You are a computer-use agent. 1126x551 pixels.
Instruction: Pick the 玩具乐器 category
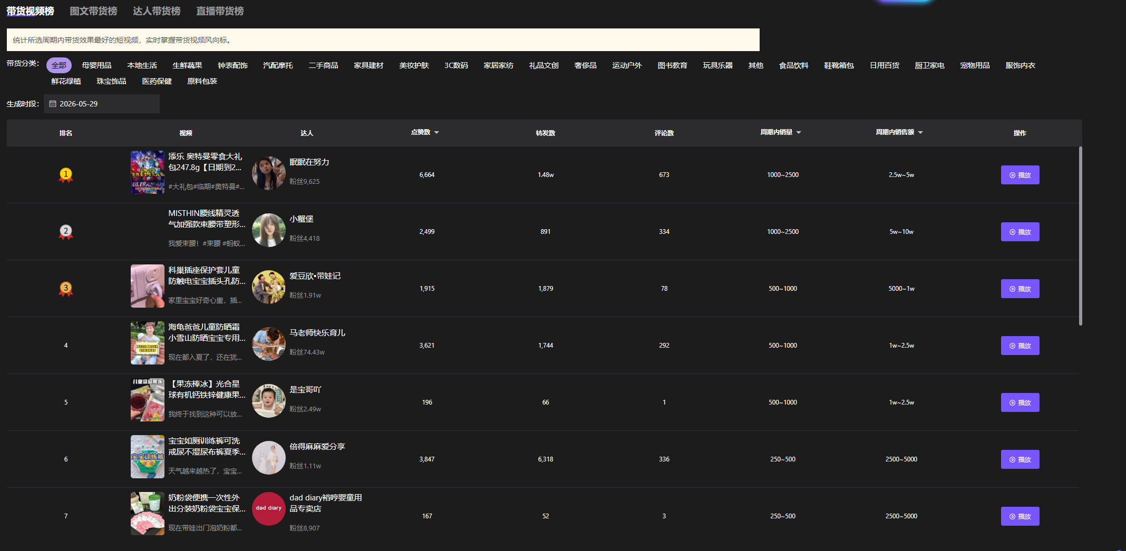pyautogui.click(x=717, y=65)
